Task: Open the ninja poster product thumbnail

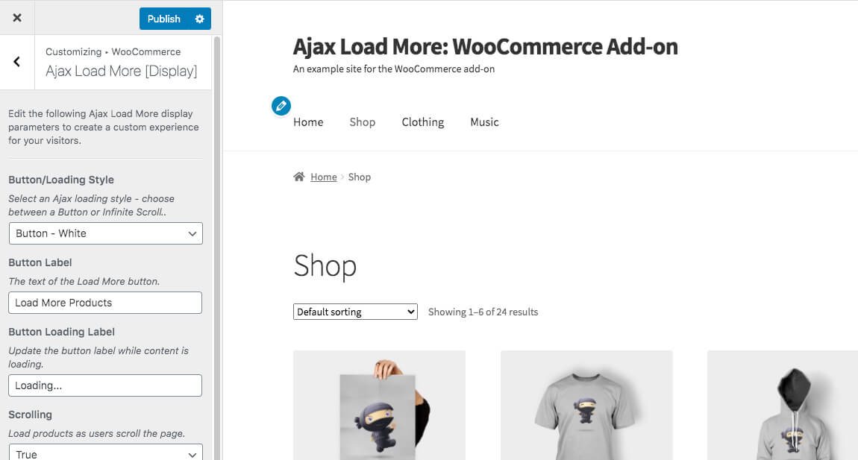Action: [x=379, y=406]
